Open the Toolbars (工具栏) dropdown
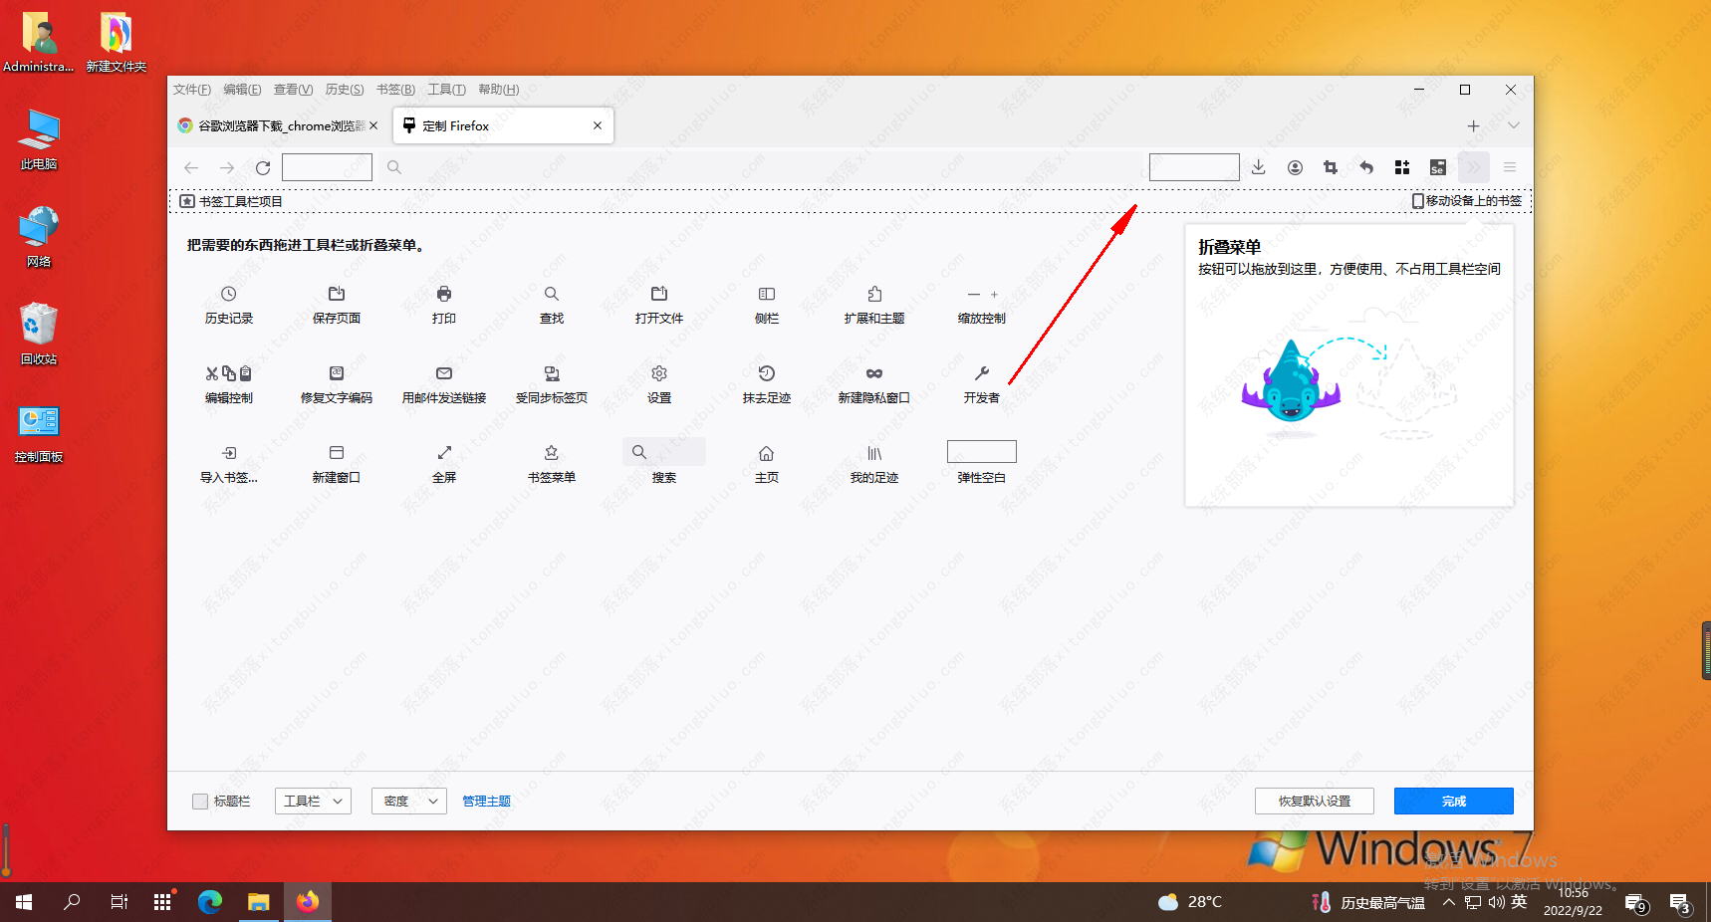Image resolution: width=1711 pixels, height=922 pixels. tap(313, 802)
